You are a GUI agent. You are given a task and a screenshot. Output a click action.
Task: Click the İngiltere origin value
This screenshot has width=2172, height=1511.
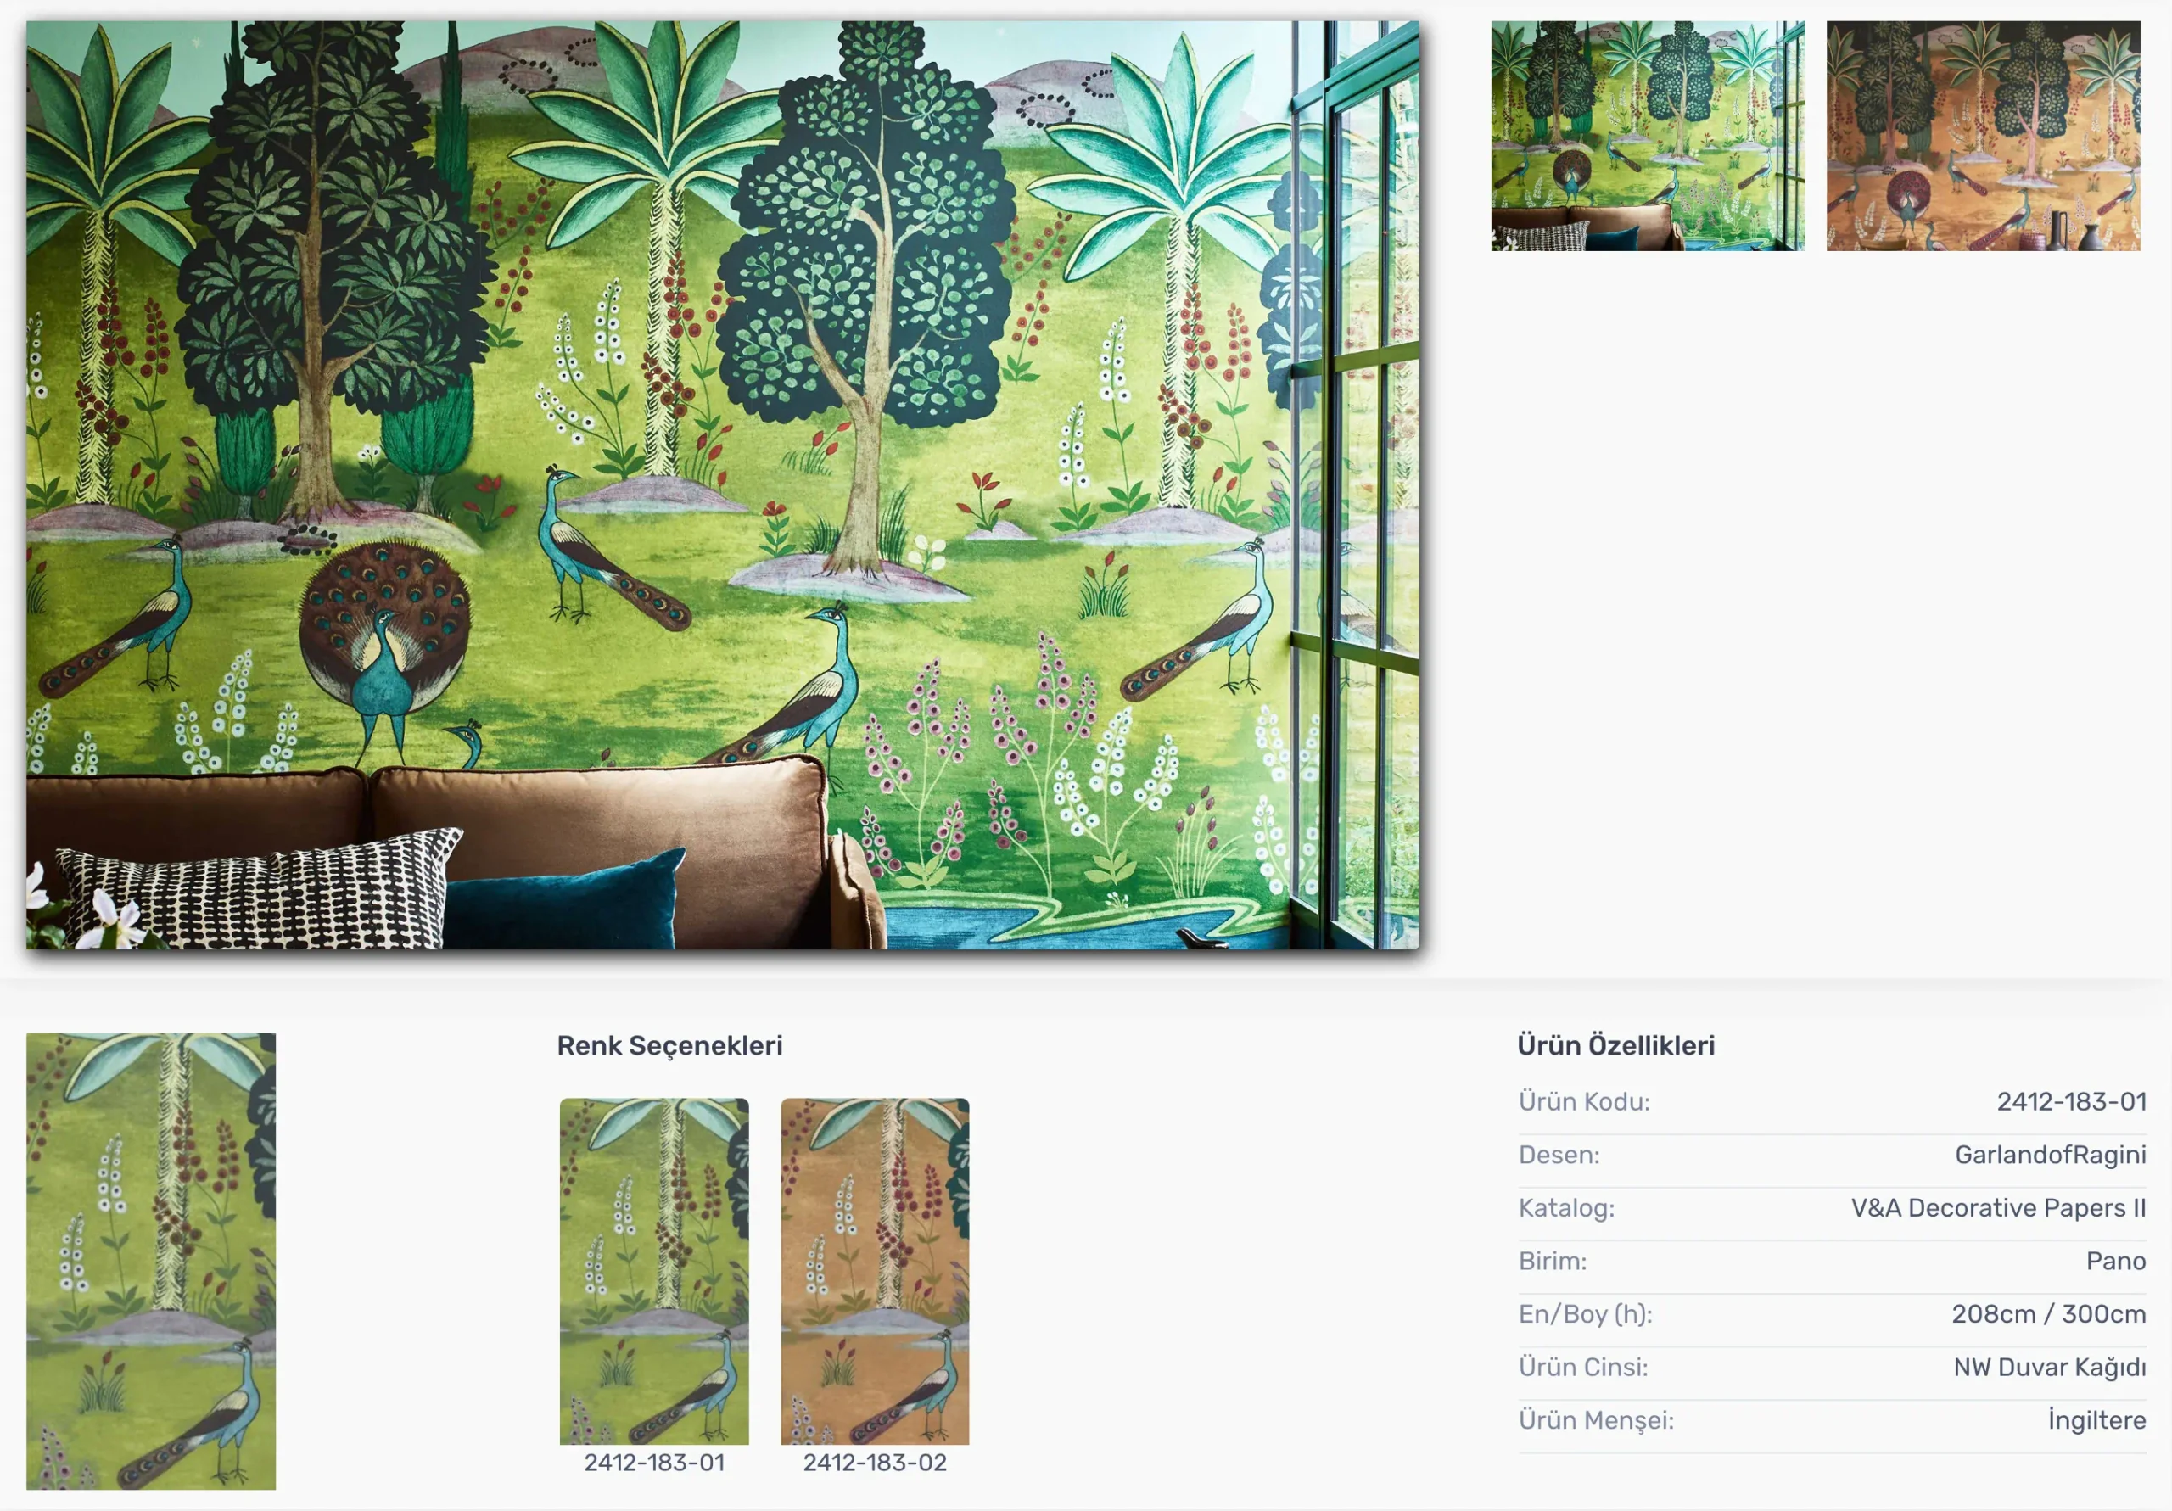pyautogui.click(x=2096, y=1420)
